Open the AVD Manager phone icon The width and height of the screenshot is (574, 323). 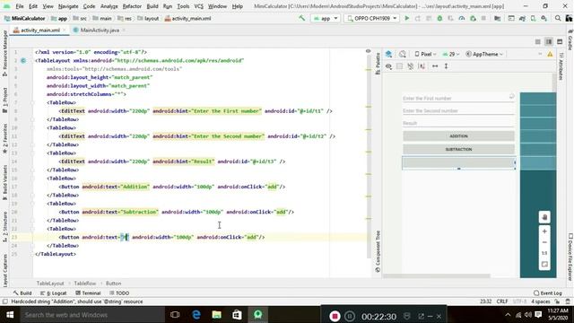533,18
